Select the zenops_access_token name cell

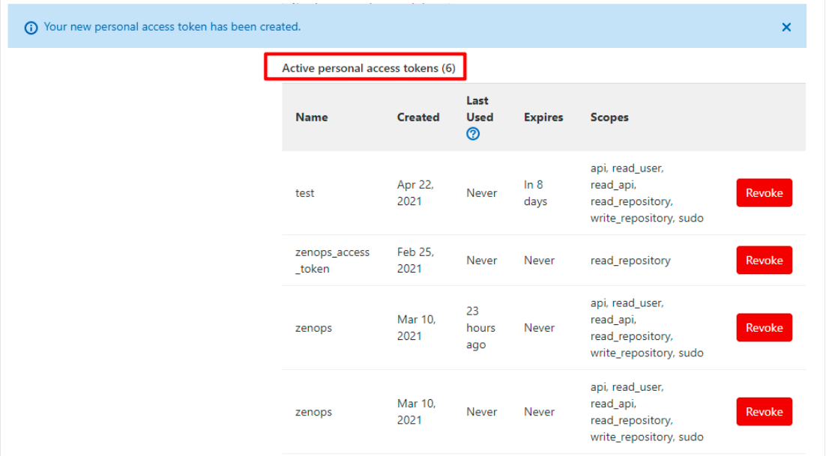point(332,260)
